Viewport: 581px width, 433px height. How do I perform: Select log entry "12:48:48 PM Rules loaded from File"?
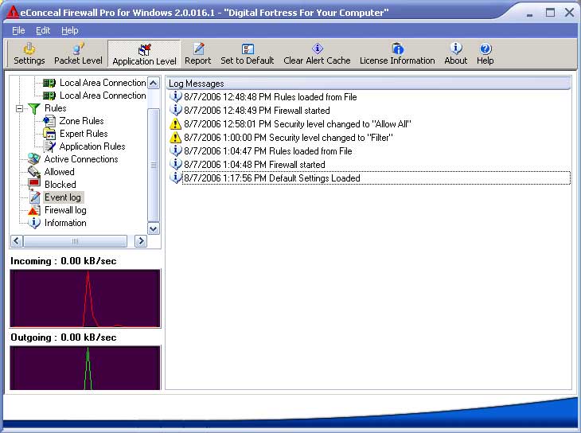pyautogui.click(x=271, y=97)
